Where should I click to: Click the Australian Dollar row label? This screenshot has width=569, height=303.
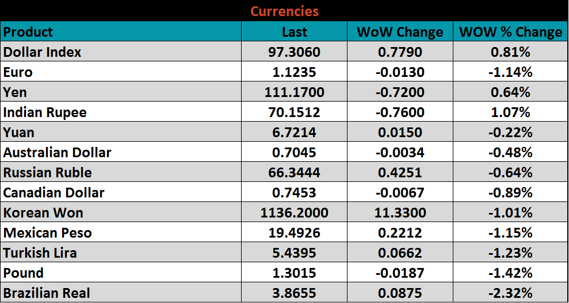click(58, 153)
